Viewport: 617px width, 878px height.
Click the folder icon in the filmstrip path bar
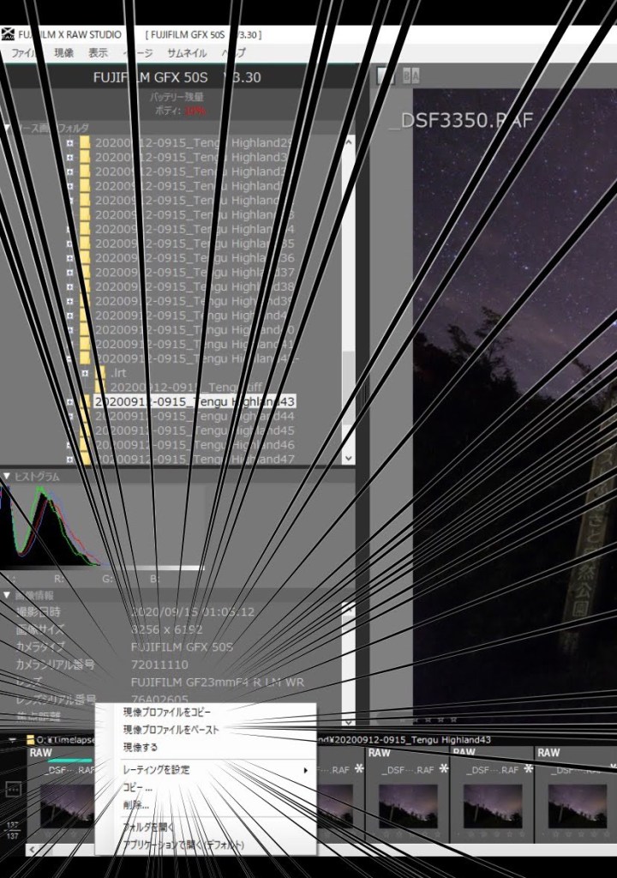(31, 739)
